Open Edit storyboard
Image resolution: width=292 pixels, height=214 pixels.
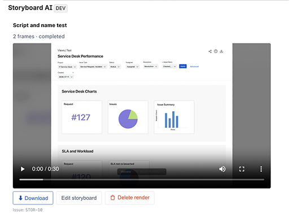coord(79,198)
